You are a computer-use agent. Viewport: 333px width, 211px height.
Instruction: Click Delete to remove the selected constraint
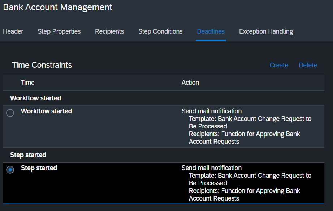pos(308,65)
